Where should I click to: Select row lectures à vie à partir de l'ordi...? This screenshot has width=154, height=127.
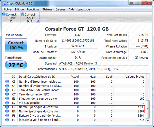point(75,120)
